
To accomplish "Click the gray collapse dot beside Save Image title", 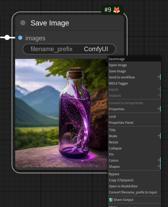I will pos(23,23).
